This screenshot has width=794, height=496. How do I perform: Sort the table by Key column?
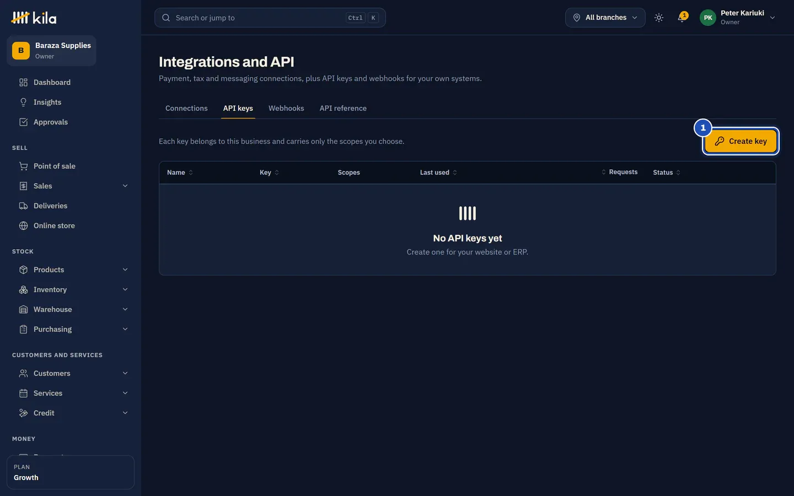tap(270, 172)
